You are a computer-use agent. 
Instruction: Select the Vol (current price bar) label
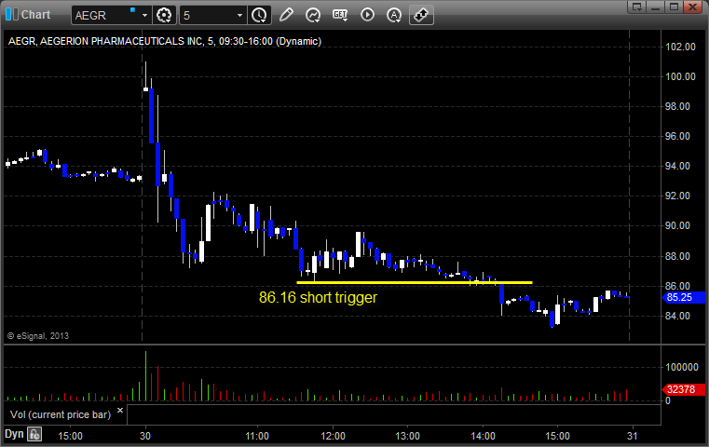click(61, 414)
